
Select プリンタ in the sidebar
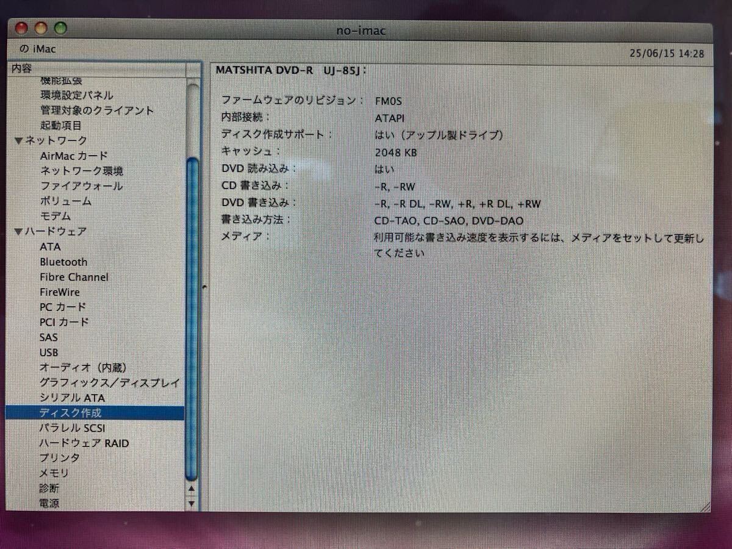point(60,458)
